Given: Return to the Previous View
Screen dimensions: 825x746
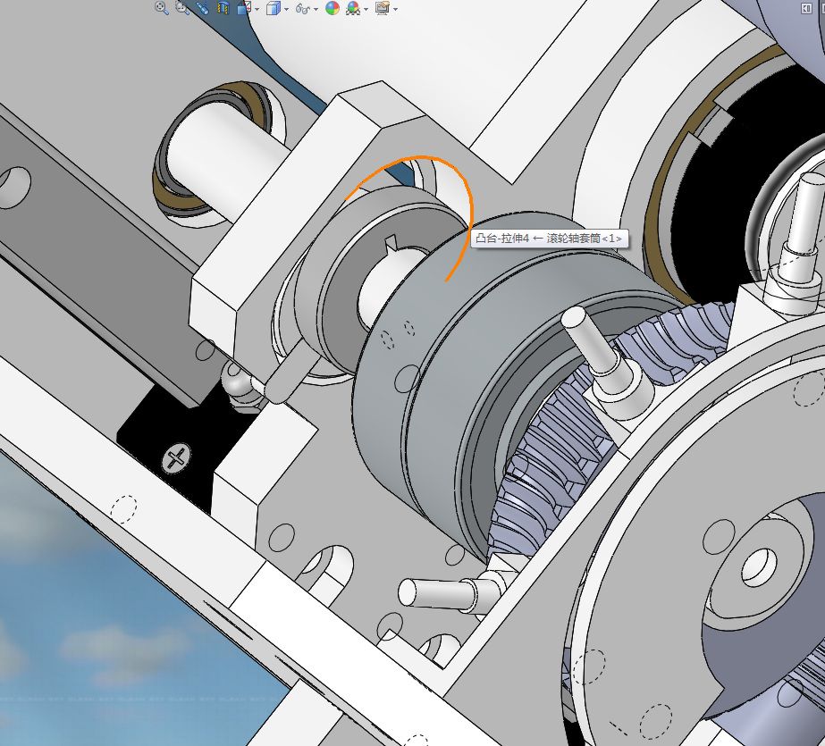Looking at the screenshot, I should pyautogui.click(x=203, y=8).
